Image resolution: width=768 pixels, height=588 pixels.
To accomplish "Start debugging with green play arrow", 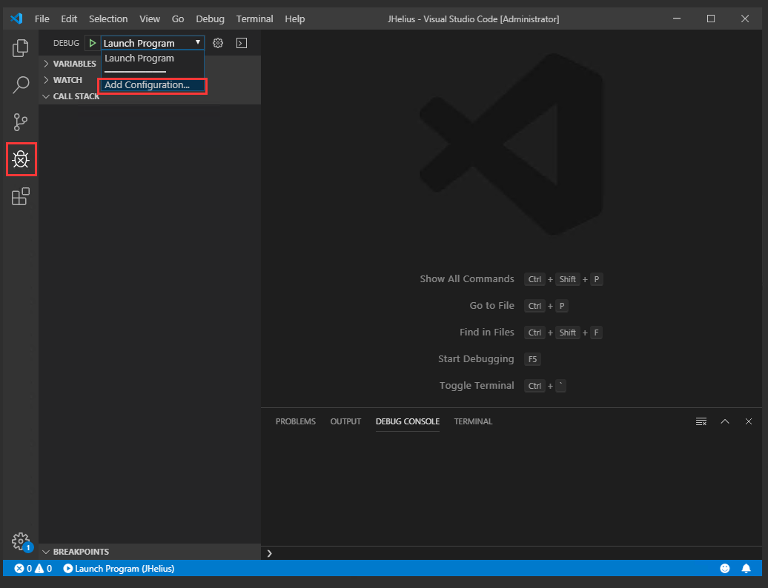I will 92,43.
